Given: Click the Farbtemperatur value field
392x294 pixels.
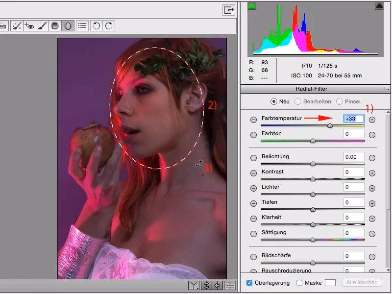Looking at the screenshot, I should pos(354,119).
